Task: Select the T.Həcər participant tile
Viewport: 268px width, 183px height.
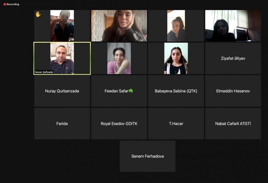Action: pyautogui.click(x=176, y=123)
